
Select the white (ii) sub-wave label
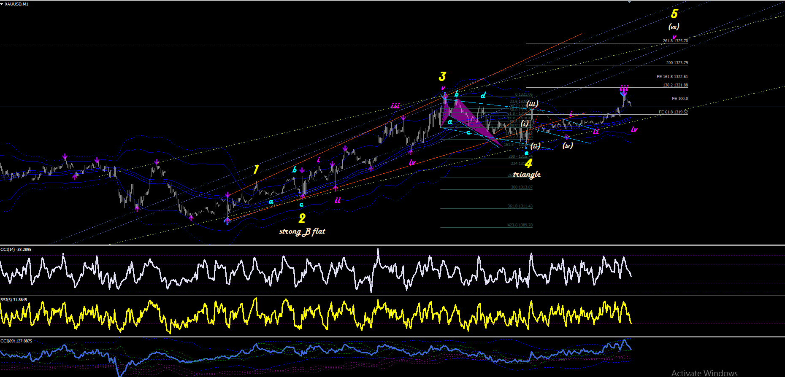pos(536,146)
